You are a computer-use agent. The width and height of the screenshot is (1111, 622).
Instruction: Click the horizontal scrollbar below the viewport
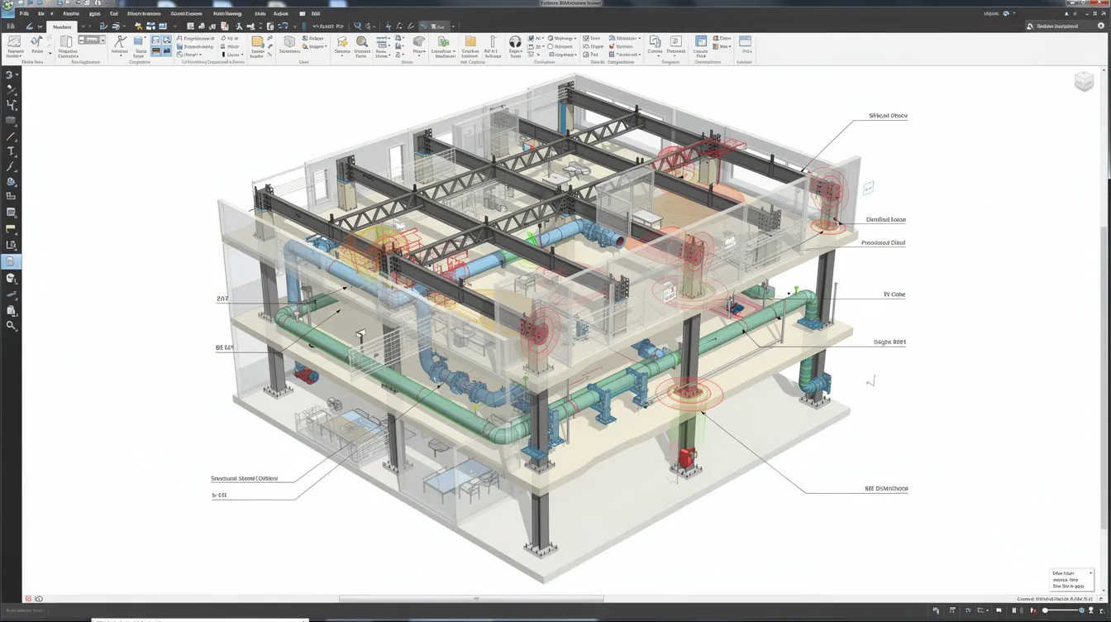pyautogui.click(x=471, y=599)
